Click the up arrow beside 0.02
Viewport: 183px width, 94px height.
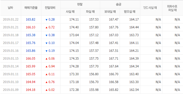(46, 90)
